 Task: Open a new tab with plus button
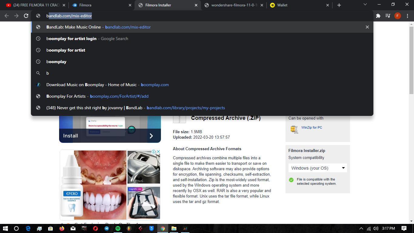(x=339, y=5)
